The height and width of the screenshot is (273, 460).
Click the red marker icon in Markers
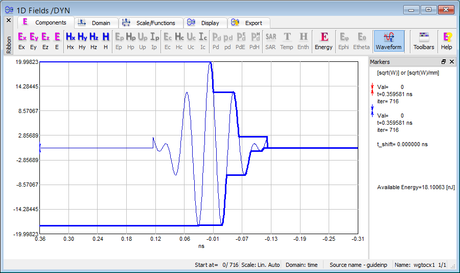[x=373, y=90]
